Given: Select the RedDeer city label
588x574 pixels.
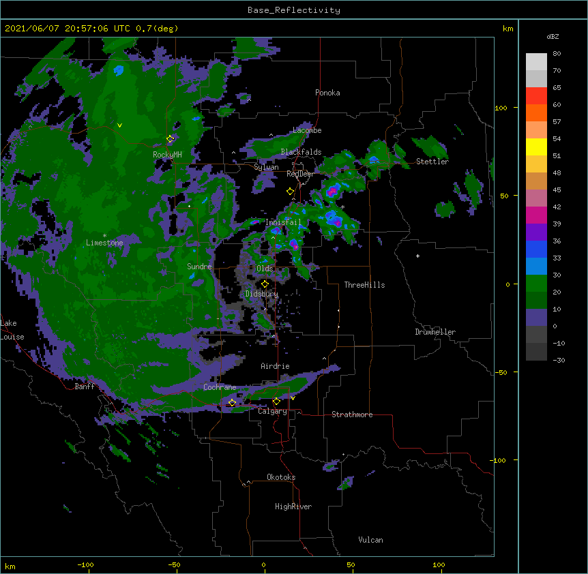Looking at the screenshot, I should 300,174.
